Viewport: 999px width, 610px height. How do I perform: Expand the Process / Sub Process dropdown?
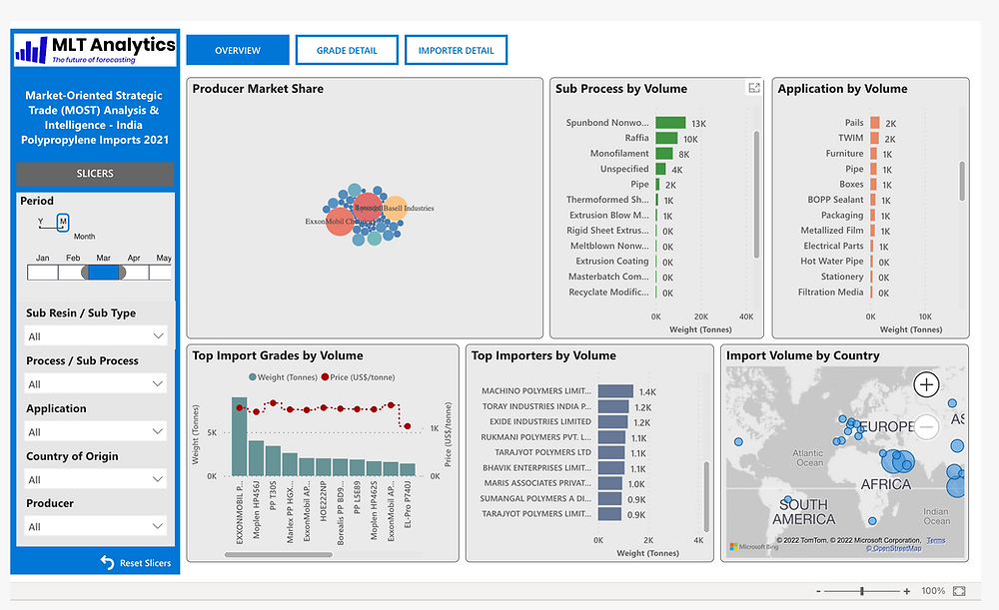[x=96, y=384]
